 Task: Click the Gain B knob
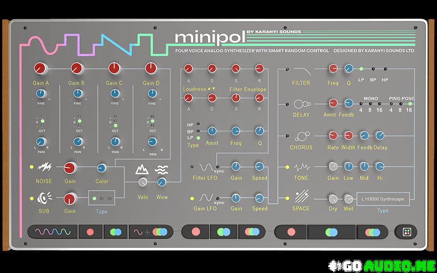click(77, 68)
